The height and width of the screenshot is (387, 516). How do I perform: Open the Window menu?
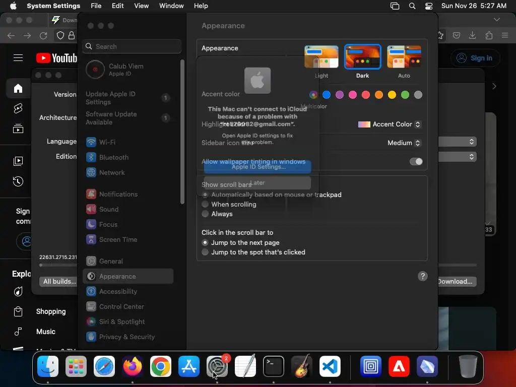click(x=171, y=6)
